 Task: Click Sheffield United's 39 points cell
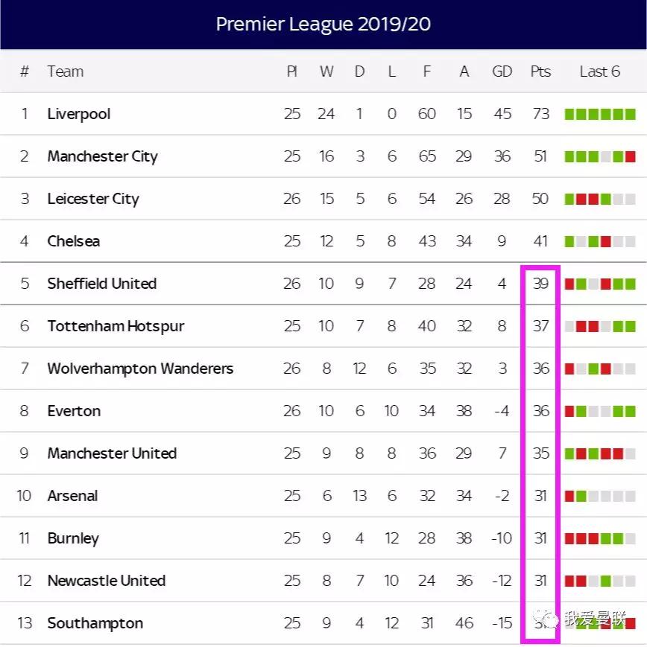(540, 284)
